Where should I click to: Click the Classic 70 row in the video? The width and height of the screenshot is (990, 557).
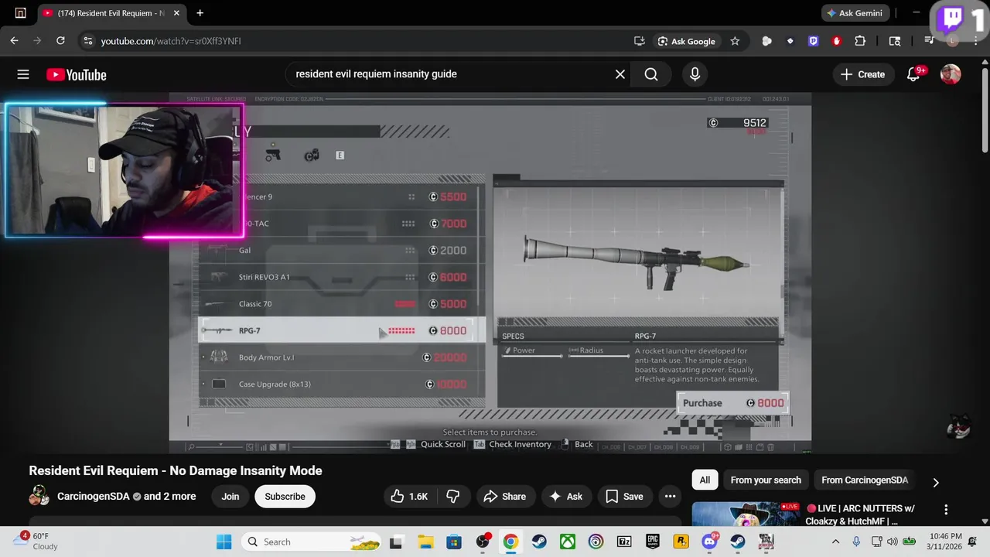[342, 304]
